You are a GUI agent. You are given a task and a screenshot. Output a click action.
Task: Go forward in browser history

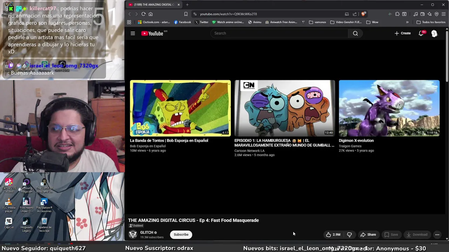tap(136, 14)
